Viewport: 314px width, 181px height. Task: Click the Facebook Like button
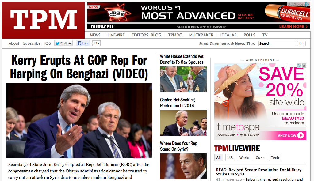click(83, 43)
